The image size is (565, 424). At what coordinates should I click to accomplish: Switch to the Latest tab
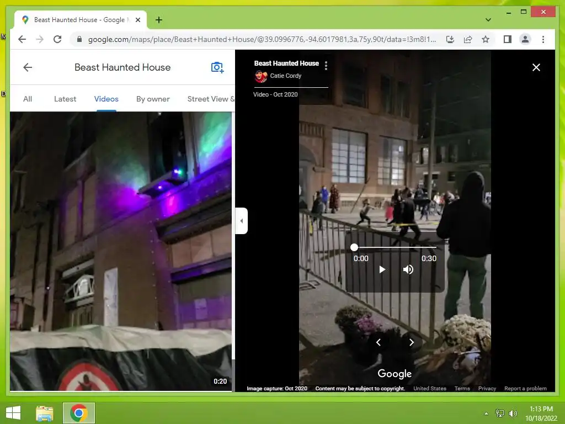tap(65, 99)
